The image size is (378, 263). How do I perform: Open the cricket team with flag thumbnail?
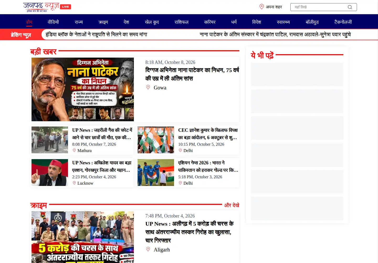156,173
